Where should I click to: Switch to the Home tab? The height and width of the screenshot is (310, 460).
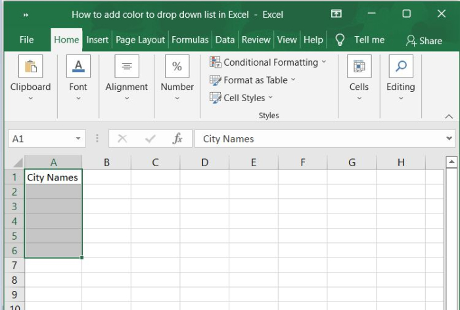click(66, 39)
